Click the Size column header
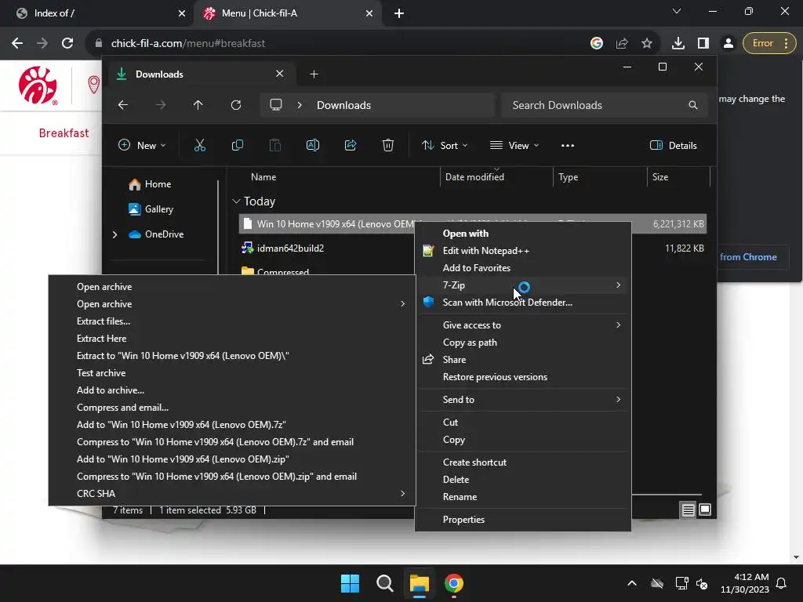 [x=659, y=177]
